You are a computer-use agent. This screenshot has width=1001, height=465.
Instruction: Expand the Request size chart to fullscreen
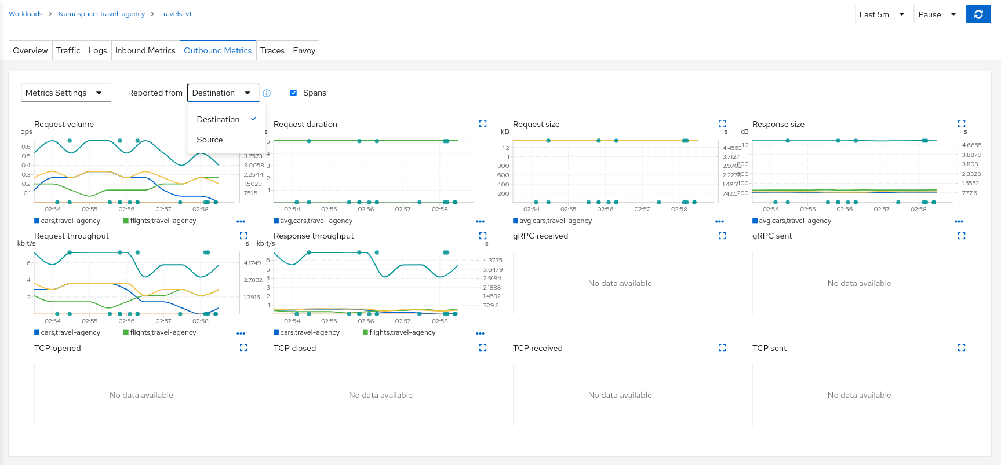(x=722, y=124)
